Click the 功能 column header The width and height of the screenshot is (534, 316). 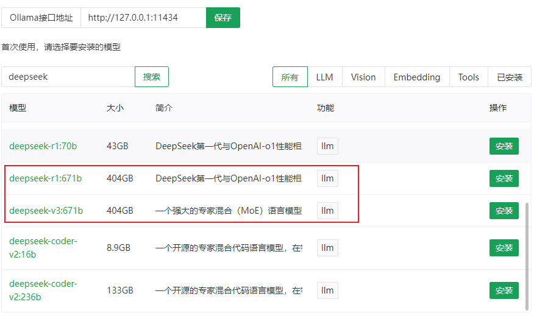point(326,108)
